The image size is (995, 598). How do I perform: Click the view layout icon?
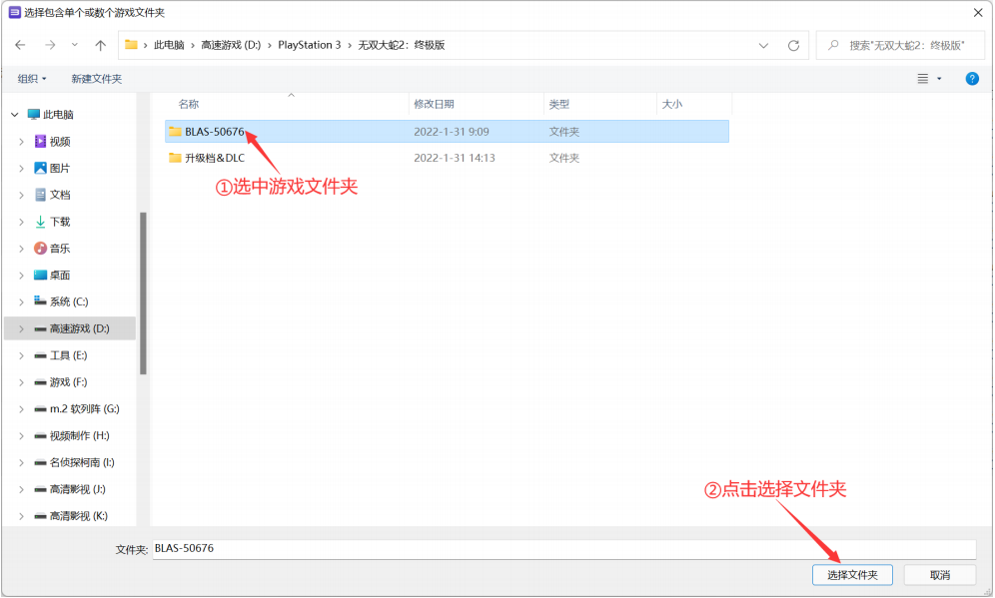(x=923, y=79)
